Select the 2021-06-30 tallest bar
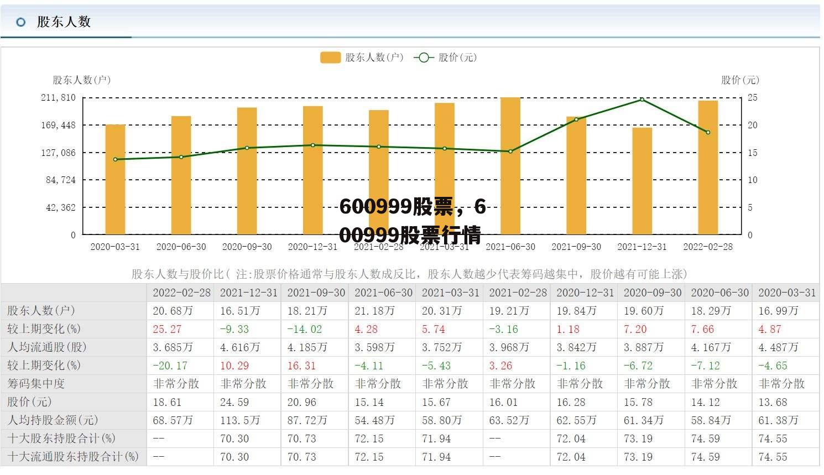The width and height of the screenshot is (824, 475). pyautogui.click(x=510, y=166)
